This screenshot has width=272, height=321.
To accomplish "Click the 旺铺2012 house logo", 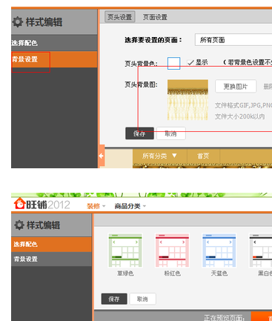I will pyautogui.click(x=19, y=204).
